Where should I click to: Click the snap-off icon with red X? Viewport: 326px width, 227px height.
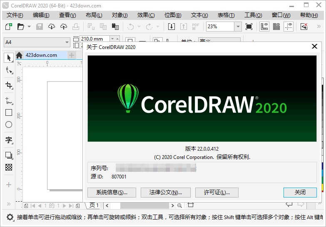tap(304, 27)
